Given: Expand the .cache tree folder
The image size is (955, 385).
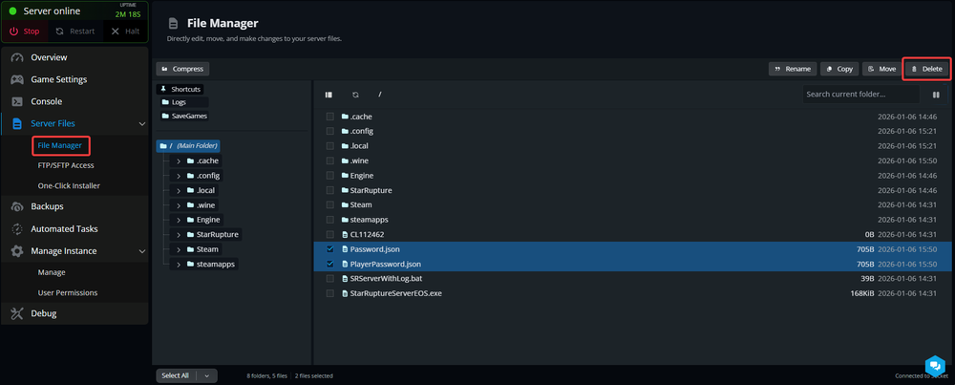Looking at the screenshot, I should tap(179, 160).
